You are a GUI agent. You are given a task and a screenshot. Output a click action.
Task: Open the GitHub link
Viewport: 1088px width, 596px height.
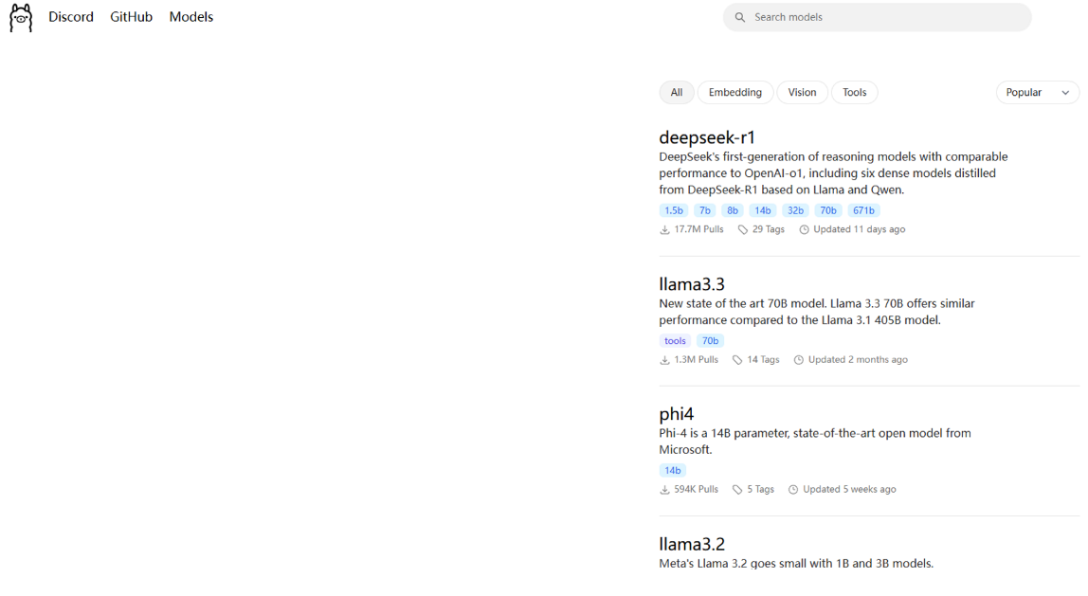(131, 17)
